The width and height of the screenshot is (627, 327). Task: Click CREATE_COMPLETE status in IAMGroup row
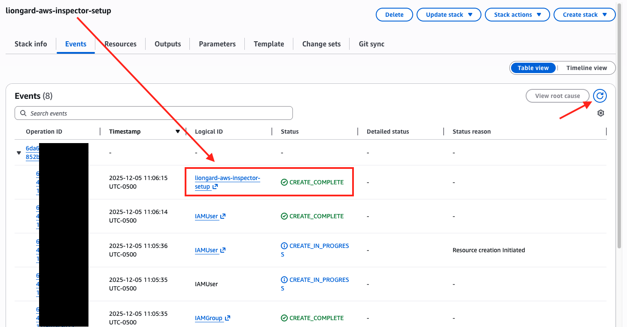[x=312, y=318]
